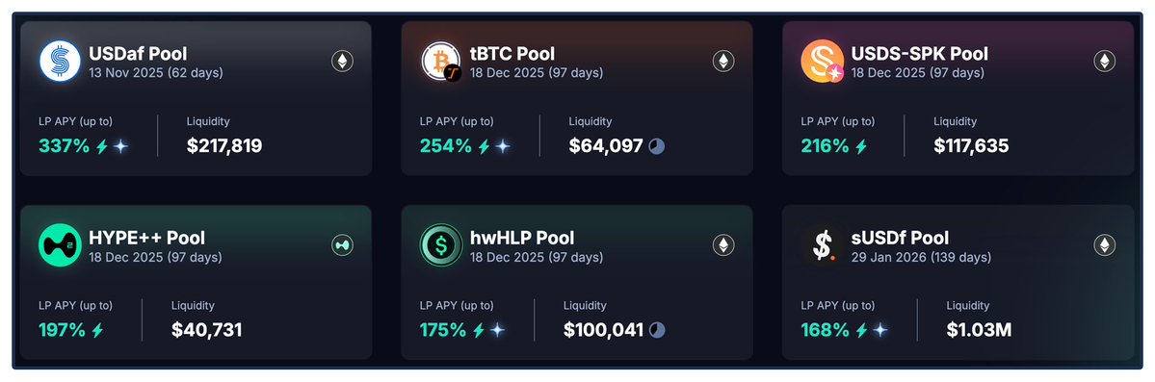Open the tBTC Pool title
This screenshot has width=1155, height=382.
pyautogui.click(x=512, y=54)
